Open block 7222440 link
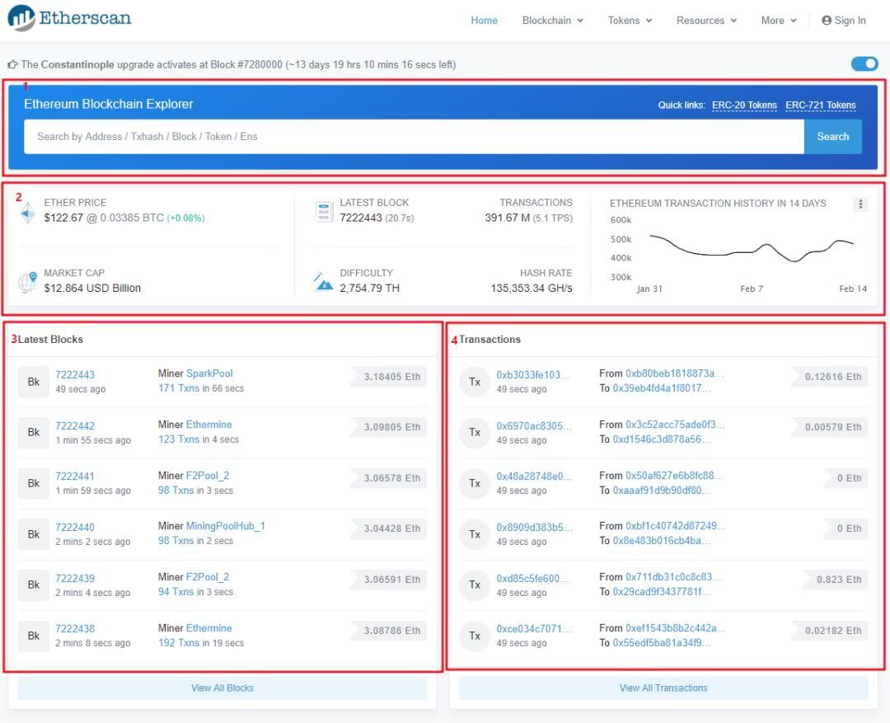The height and width of the screenshot is (723, 890). (x=75, y=527)
